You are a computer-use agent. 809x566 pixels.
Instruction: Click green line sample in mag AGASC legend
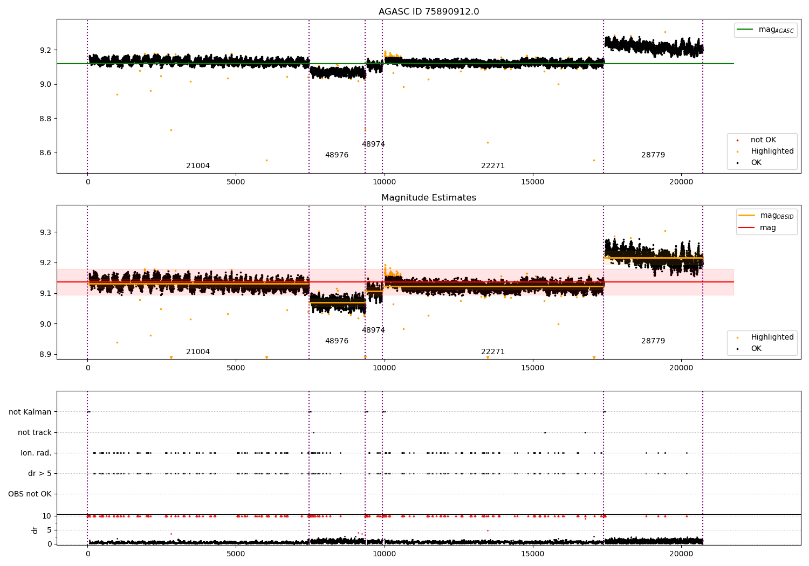pyautogui.click(x=745, y=30)
